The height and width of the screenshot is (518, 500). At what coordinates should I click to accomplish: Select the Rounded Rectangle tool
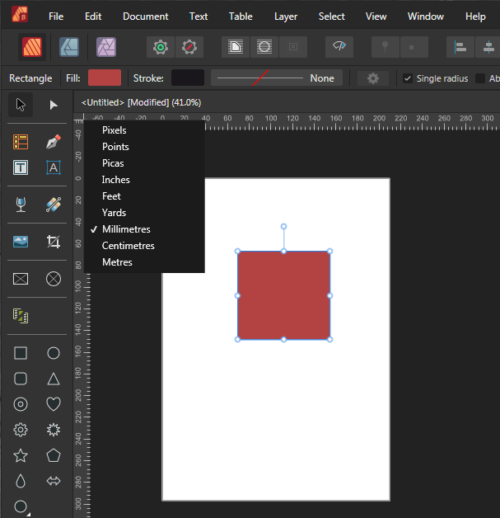point(21,379)
